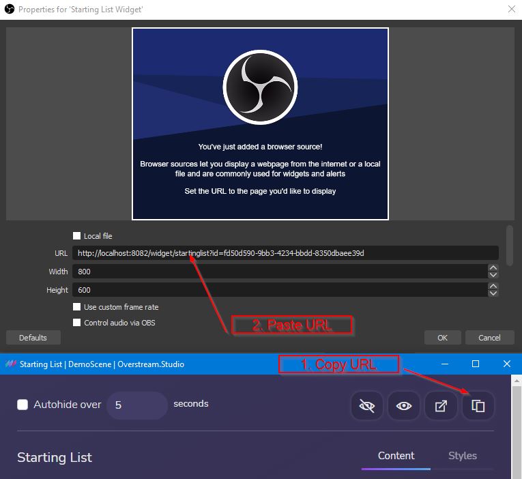Tick Control audio via OBS checkbox
Screen dimensions: 522x479
coord(76,323)
